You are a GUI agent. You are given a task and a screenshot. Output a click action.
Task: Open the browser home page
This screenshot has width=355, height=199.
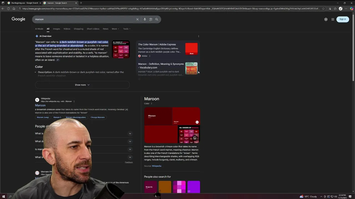point(14,9)
